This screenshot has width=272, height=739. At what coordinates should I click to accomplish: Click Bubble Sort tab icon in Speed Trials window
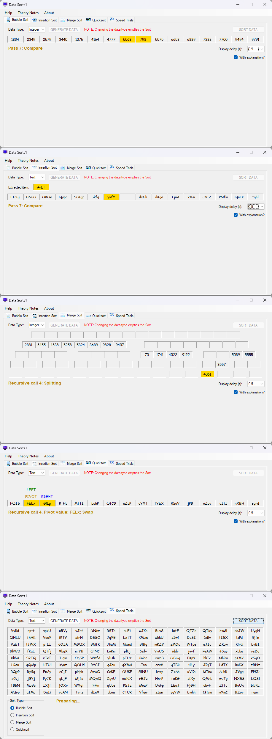click(x=8, y=611)
